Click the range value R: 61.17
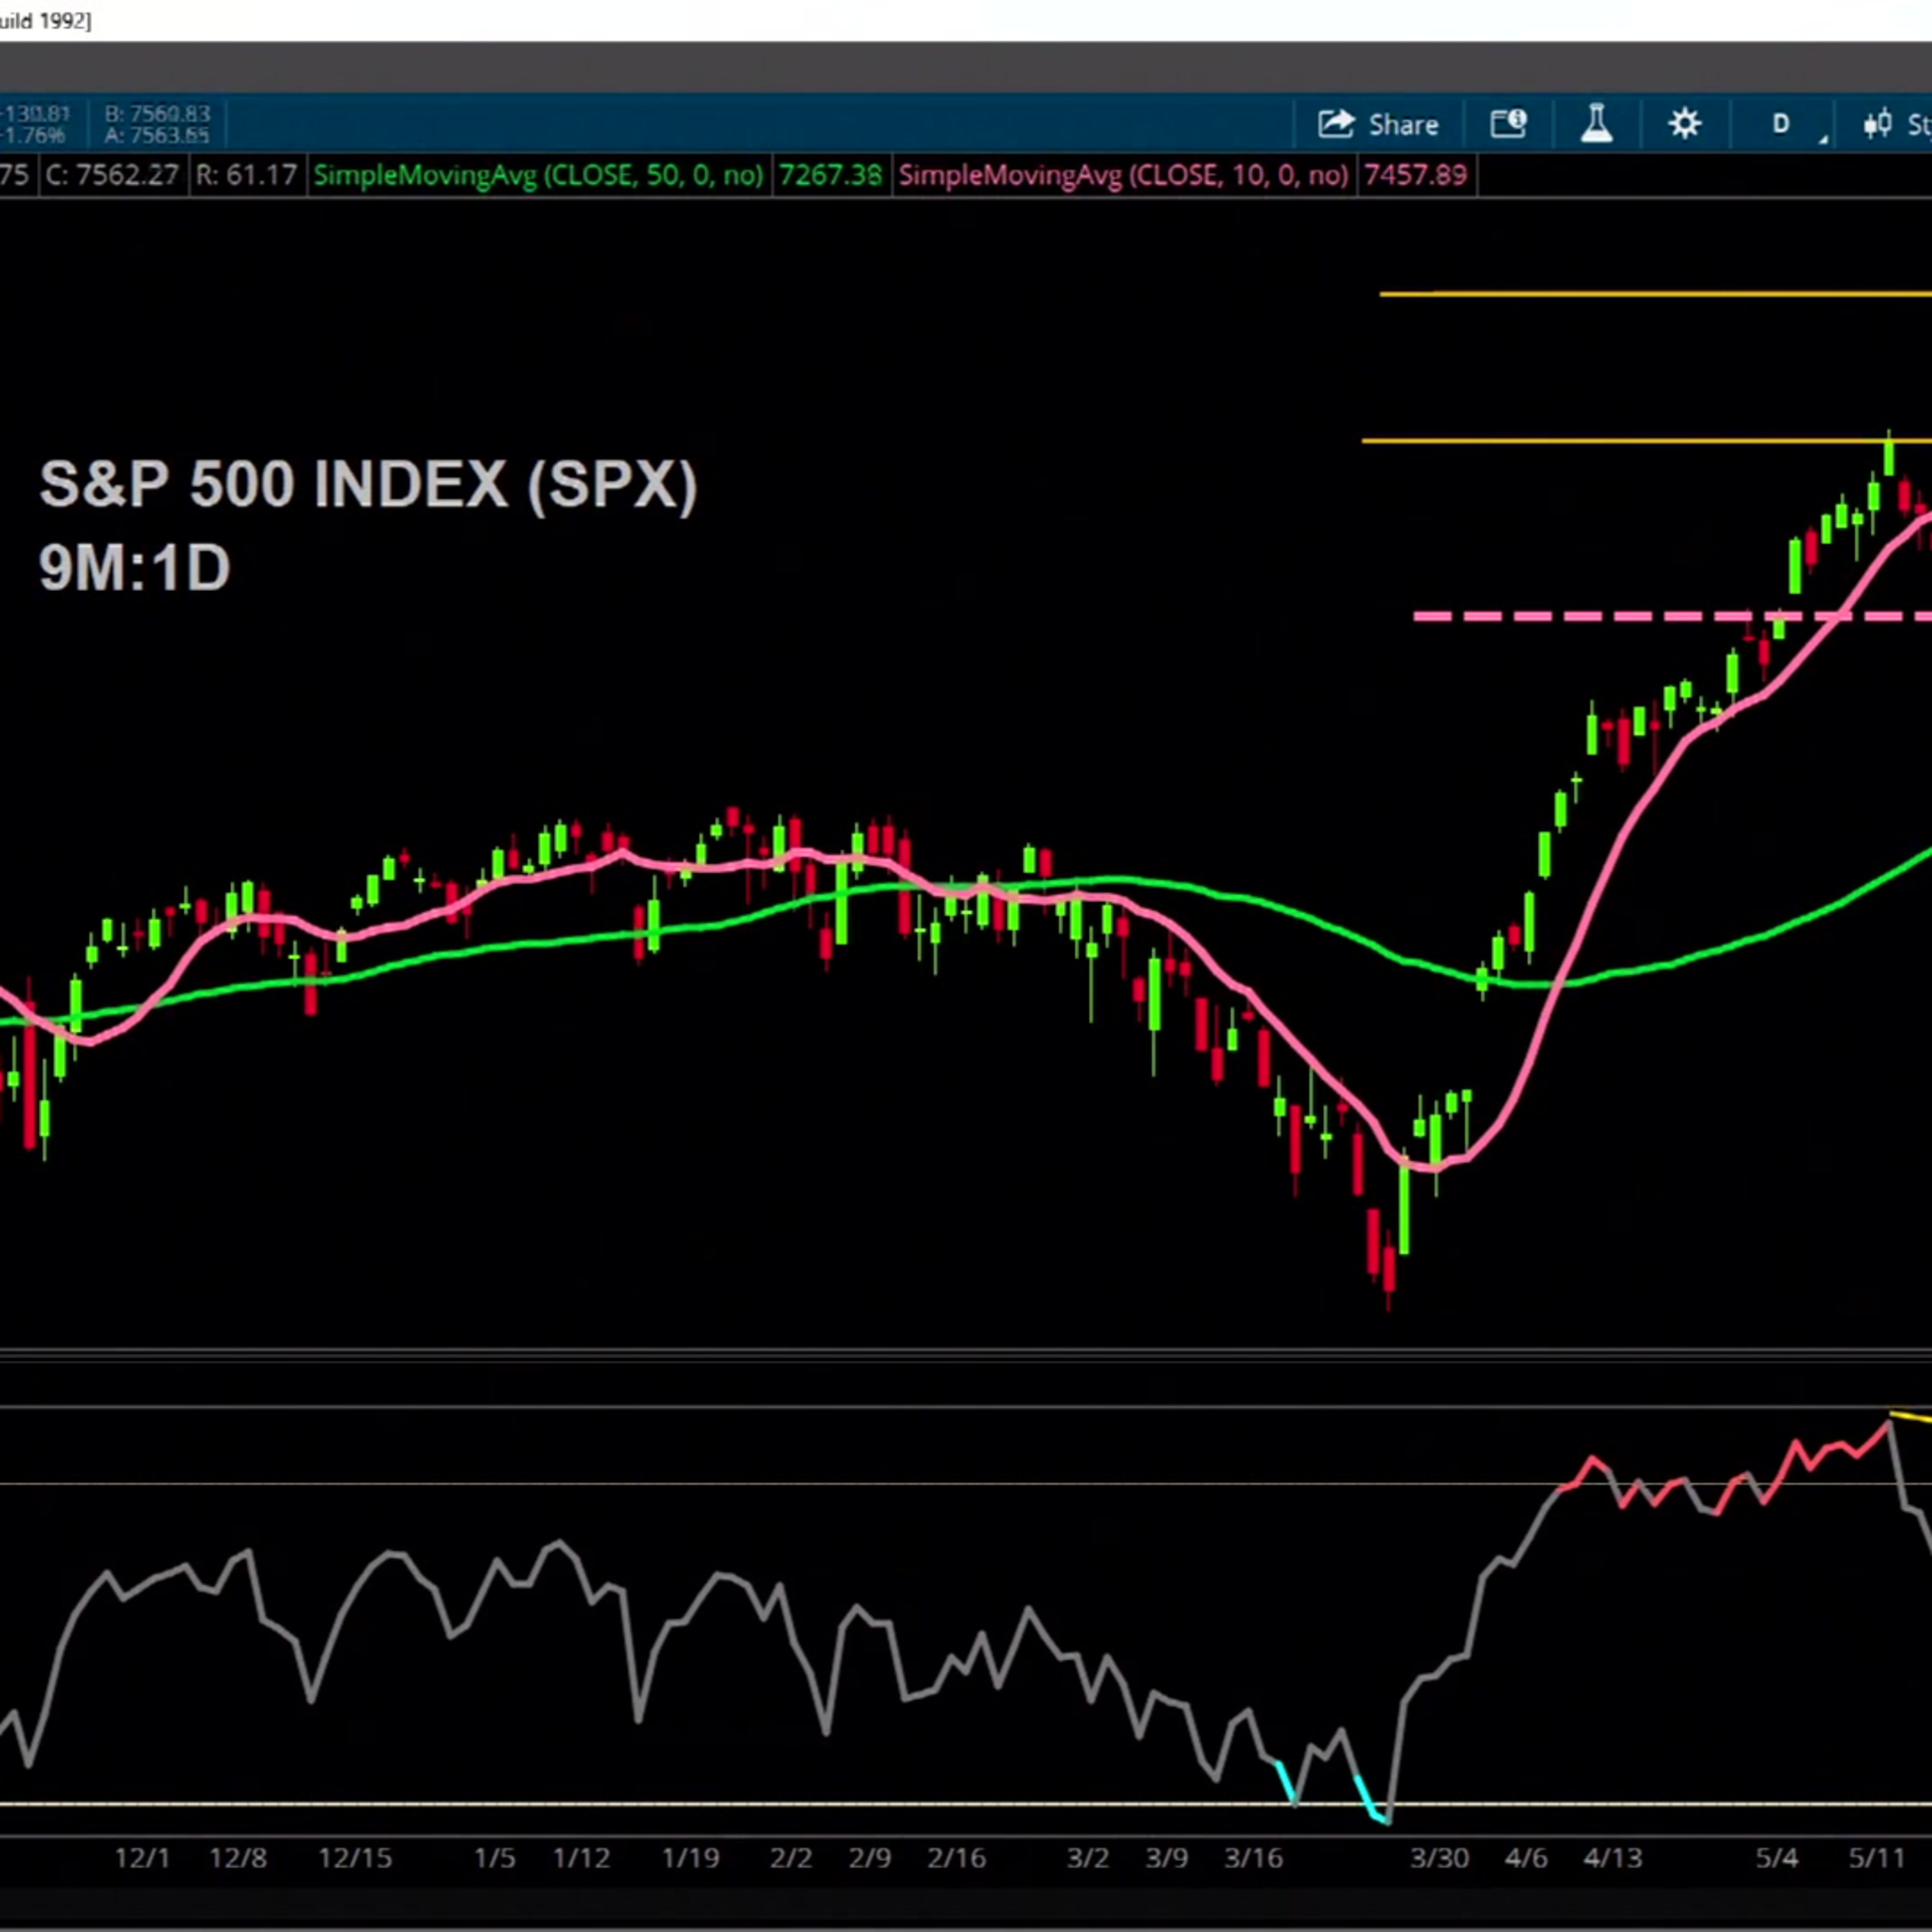The height and width of the screenshot is (1932, 1932). point(246,176)
